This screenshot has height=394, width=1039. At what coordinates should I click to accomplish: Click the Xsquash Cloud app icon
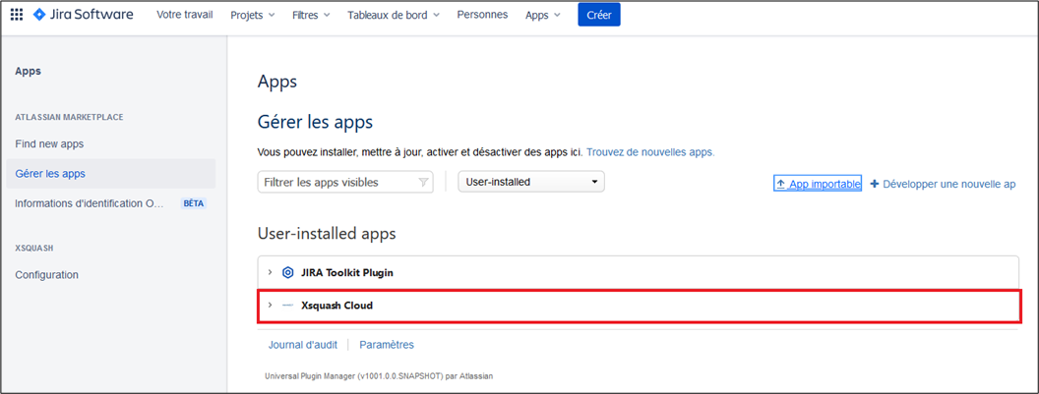click(287, 306)
